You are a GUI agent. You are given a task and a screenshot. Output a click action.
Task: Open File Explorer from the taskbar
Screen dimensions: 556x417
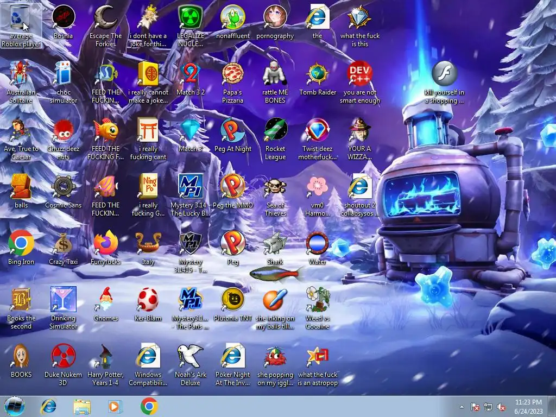click(82, 406)
